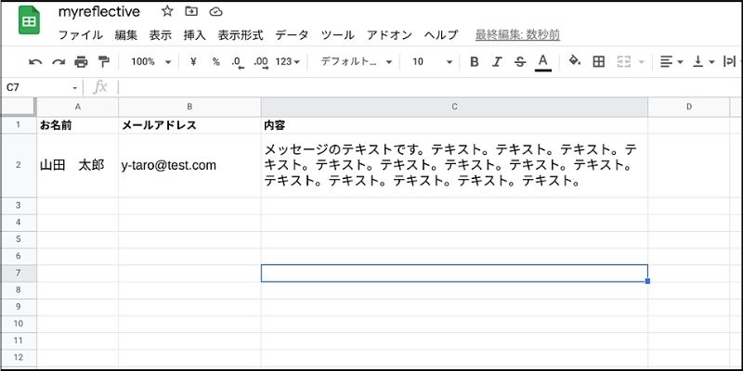This screenshot has width=743, height=371.
Task: Click the blue fill handle of C7
Action: [647, 281]
